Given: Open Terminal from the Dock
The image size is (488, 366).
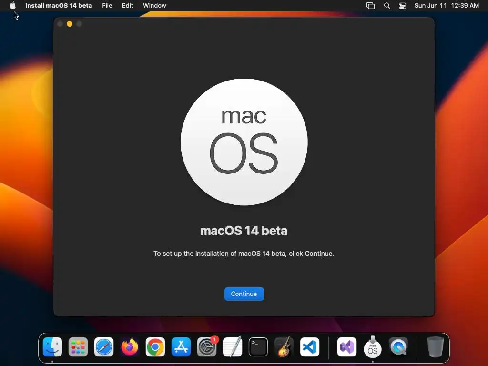Looking at the screenshot, I should [x=258, y=347].
